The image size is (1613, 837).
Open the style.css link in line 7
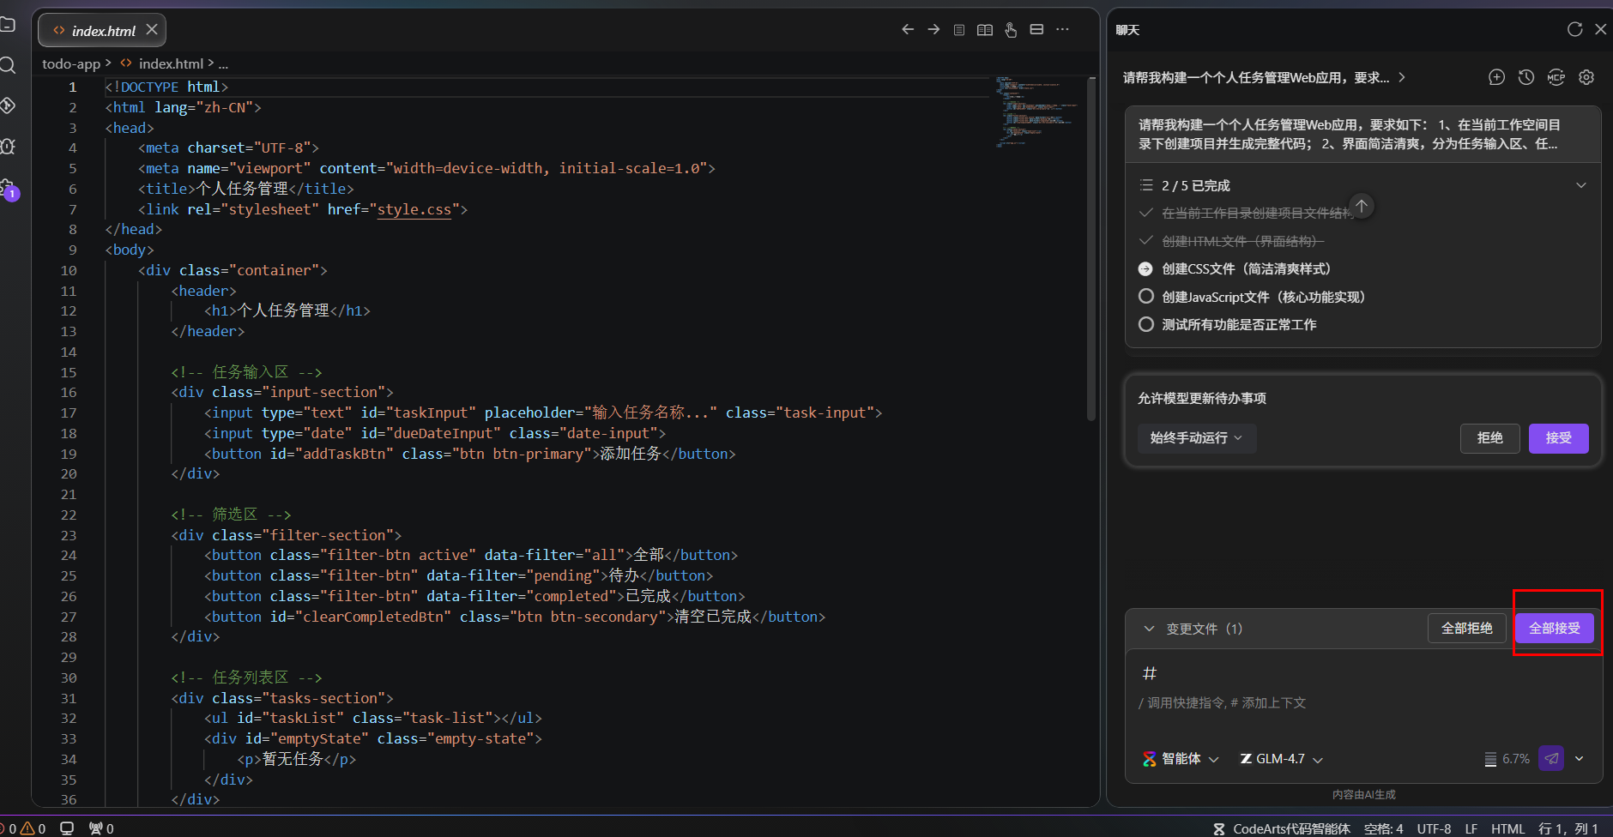click(x=414, y=209)
